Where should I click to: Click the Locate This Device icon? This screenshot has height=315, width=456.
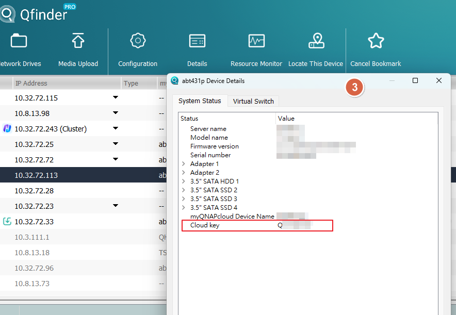[316, 41]
